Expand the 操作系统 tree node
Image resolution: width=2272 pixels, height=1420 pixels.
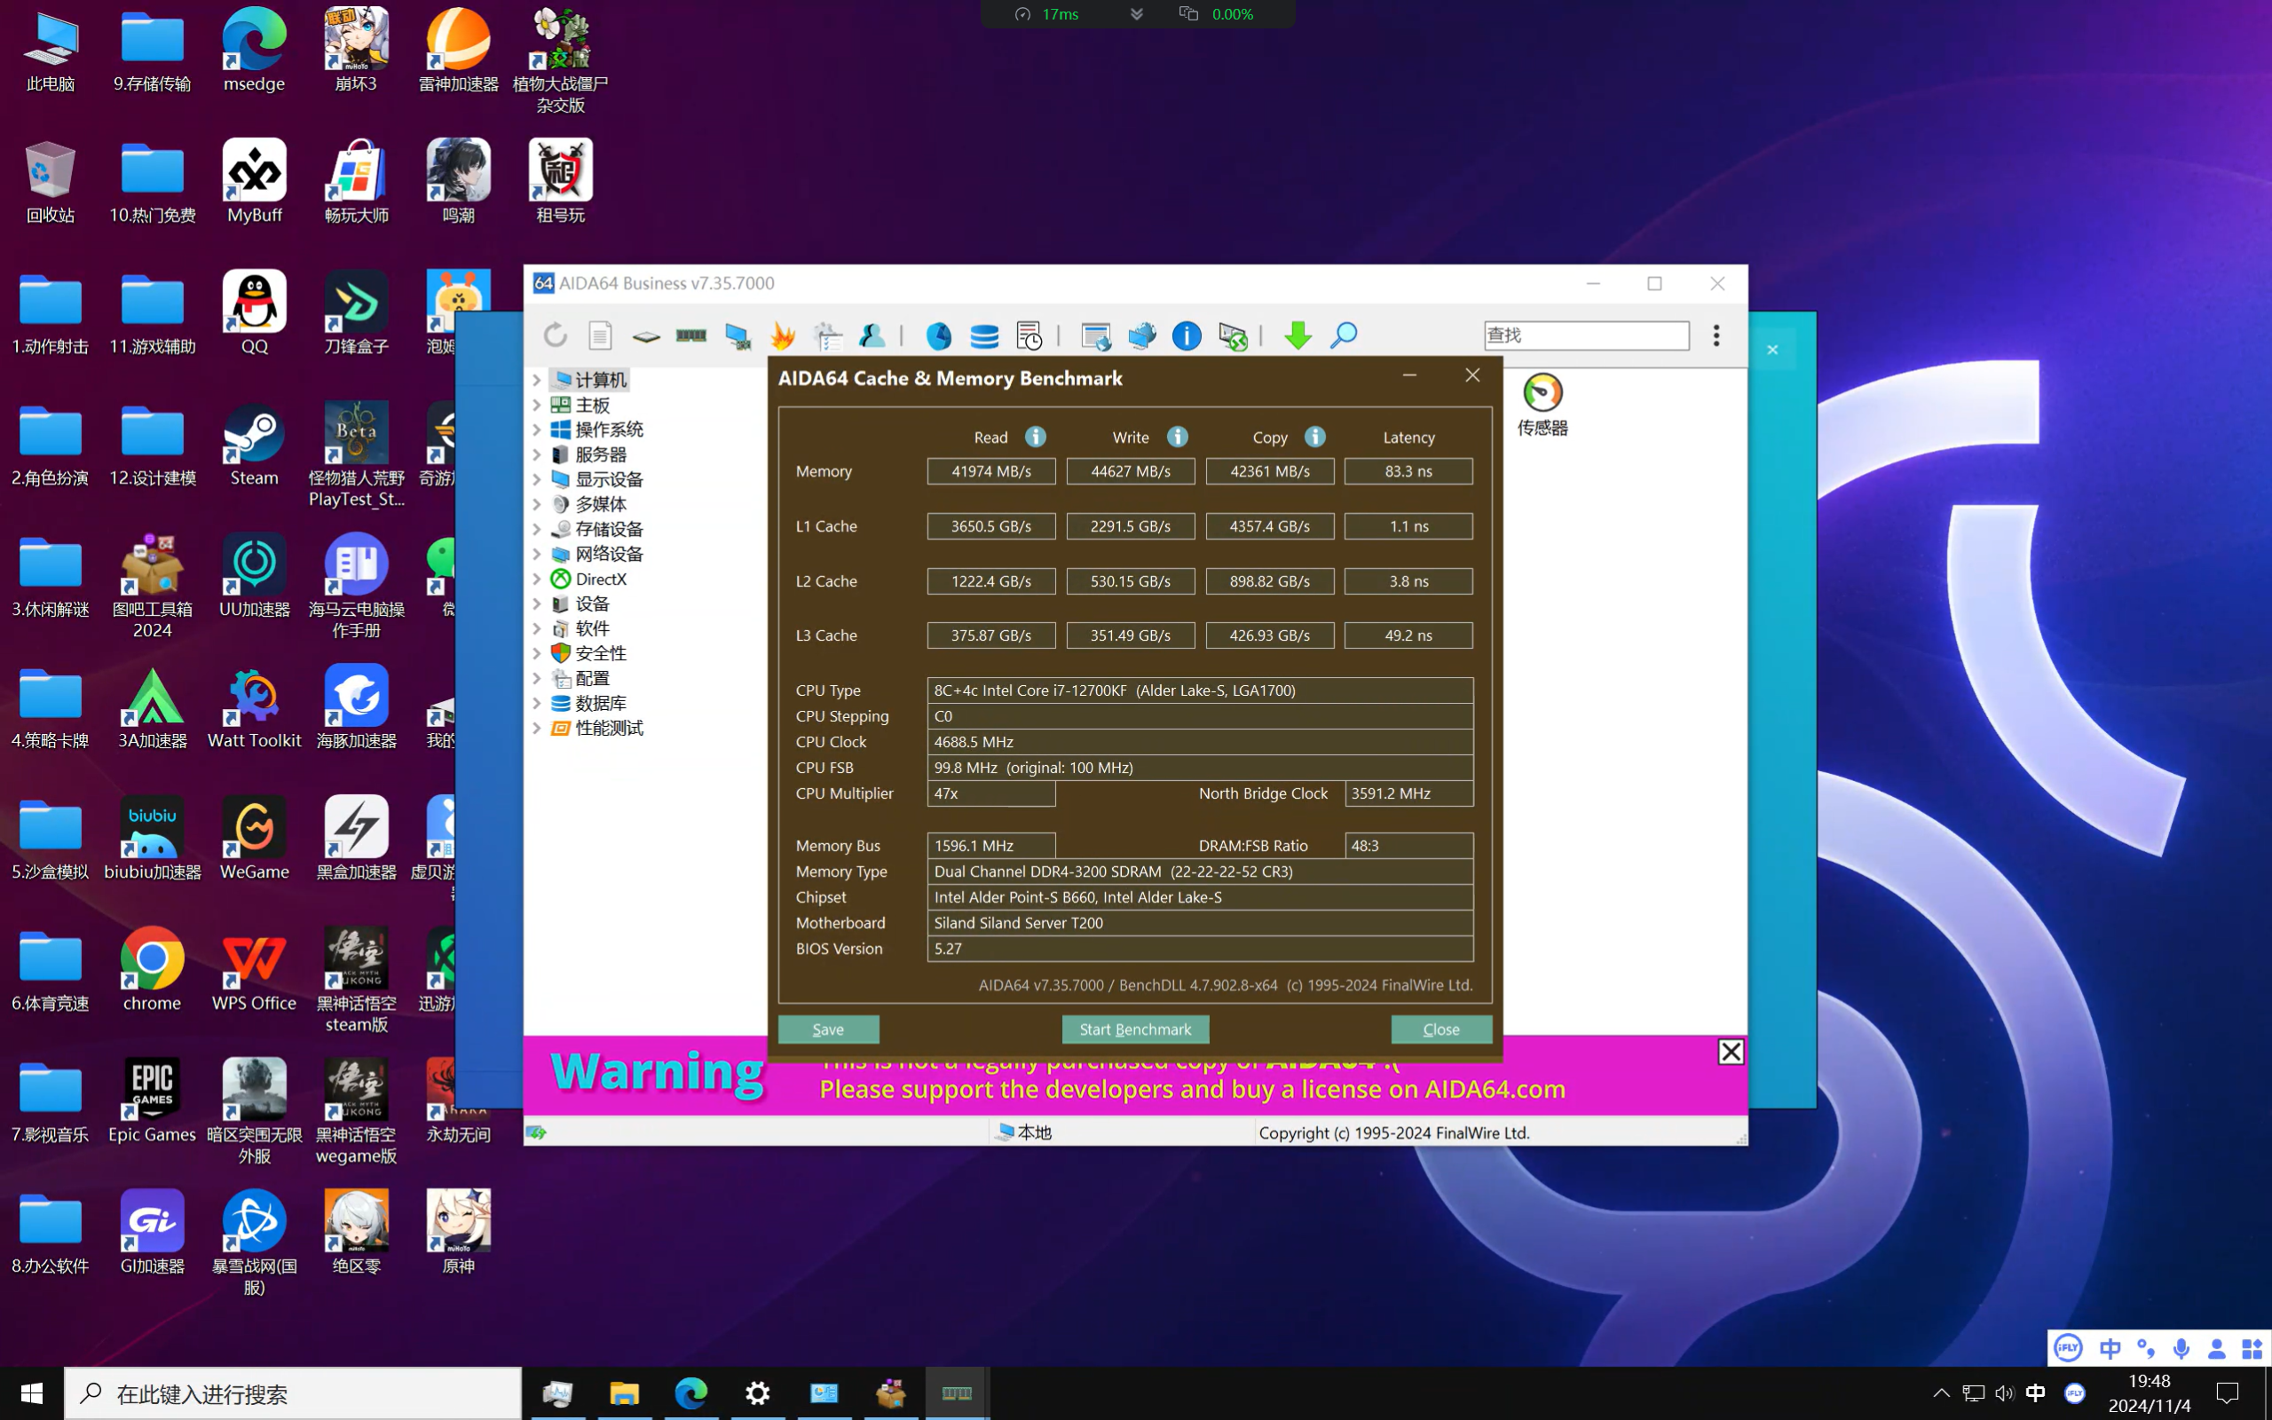537,430
